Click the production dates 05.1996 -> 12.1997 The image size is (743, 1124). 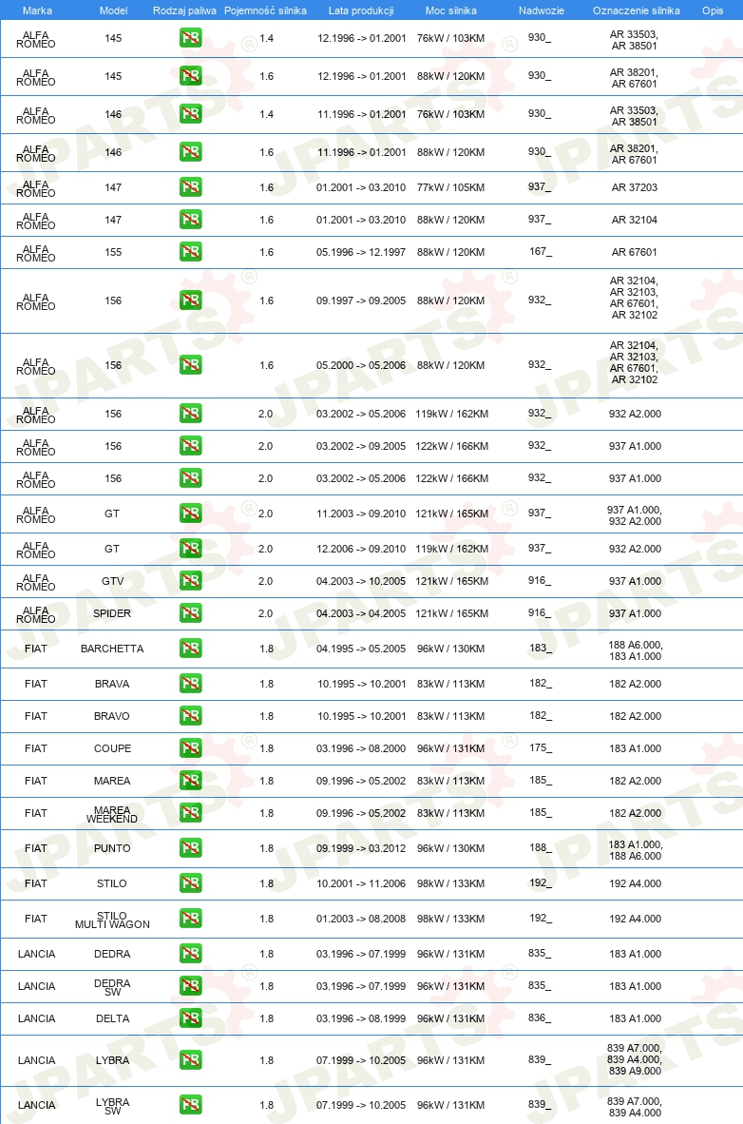pos(361,252)
